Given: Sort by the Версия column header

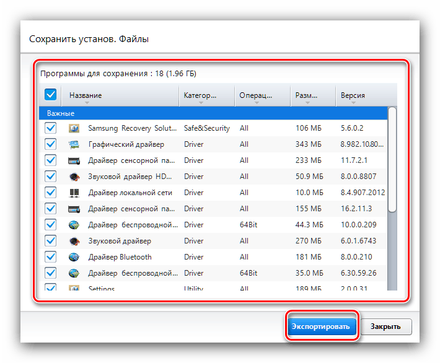Looking at the screenshot, I should coord(366,95).
